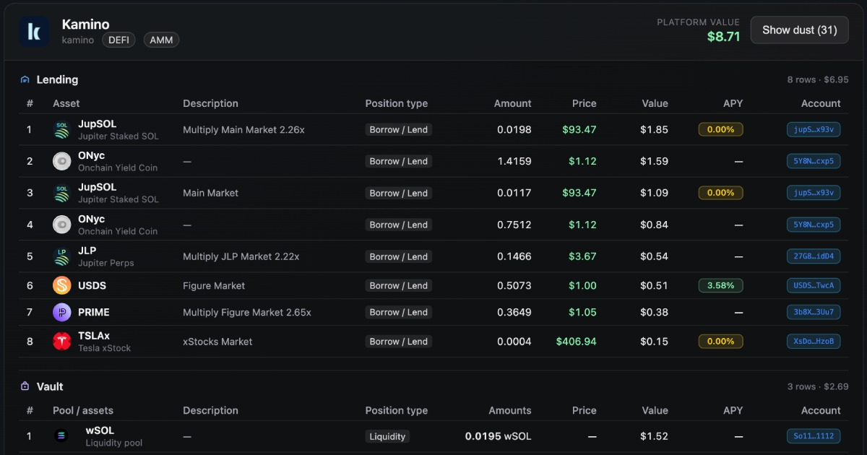Click the JLP Jupiter Perps token icon
The height and width of the screenshot is (455, 867).
[x=62, y=256]
